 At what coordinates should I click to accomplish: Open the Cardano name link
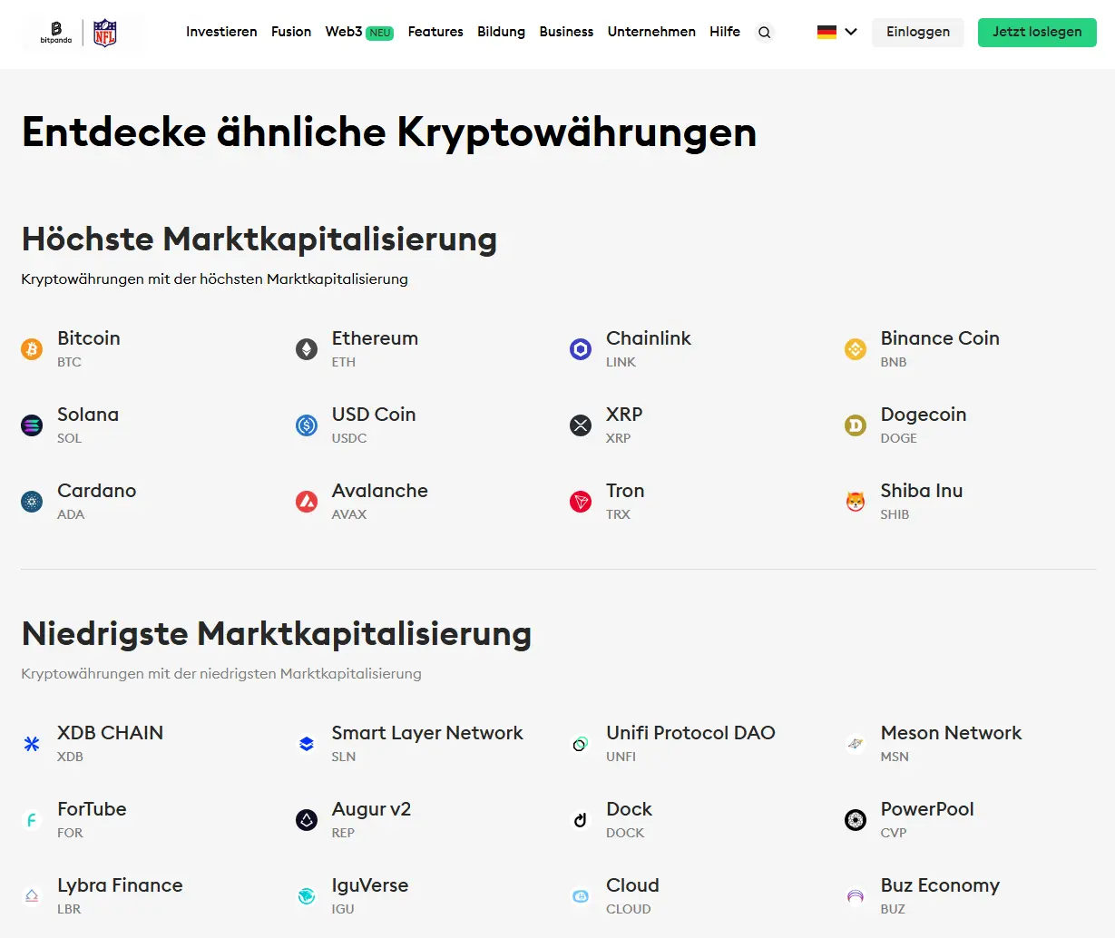tap(97, 491)
